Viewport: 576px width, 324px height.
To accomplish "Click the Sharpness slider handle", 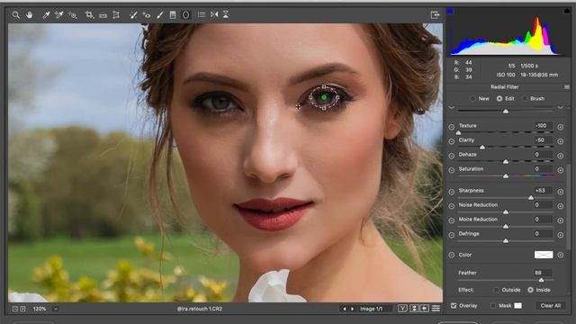I will click(x=531, y=198).
